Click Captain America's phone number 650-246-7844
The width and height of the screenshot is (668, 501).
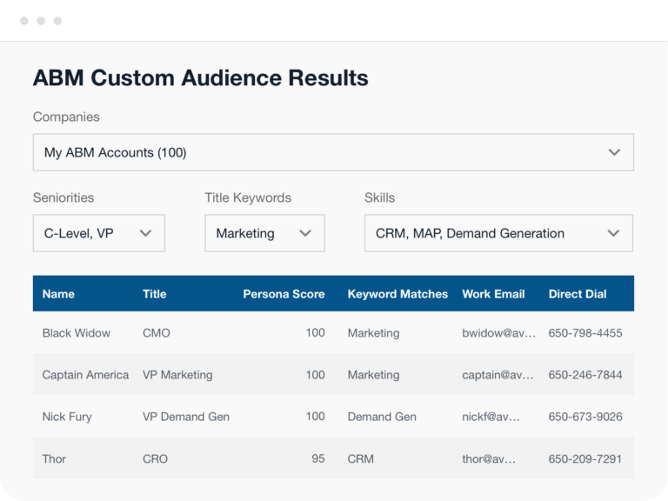tap(585, 375)
